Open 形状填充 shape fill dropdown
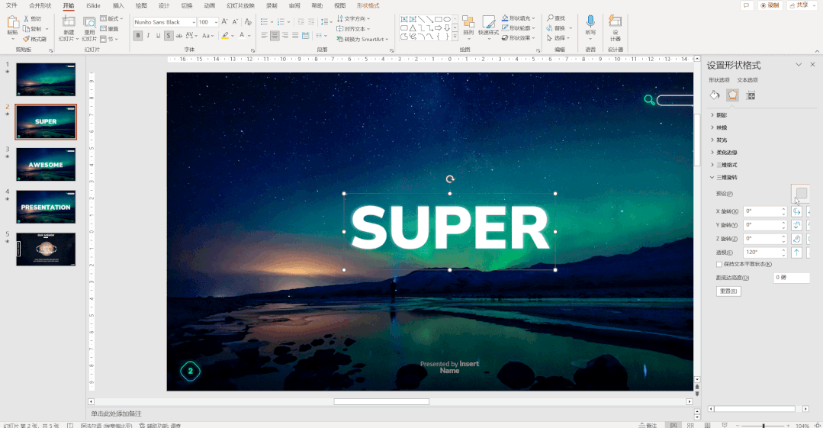This screenshot has height=428, width=823. click(519, 18)
